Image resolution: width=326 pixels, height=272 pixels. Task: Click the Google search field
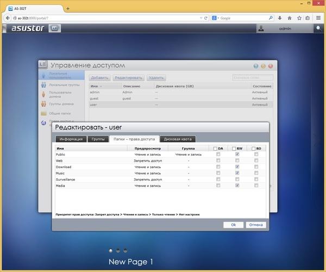tap(243, 18)
